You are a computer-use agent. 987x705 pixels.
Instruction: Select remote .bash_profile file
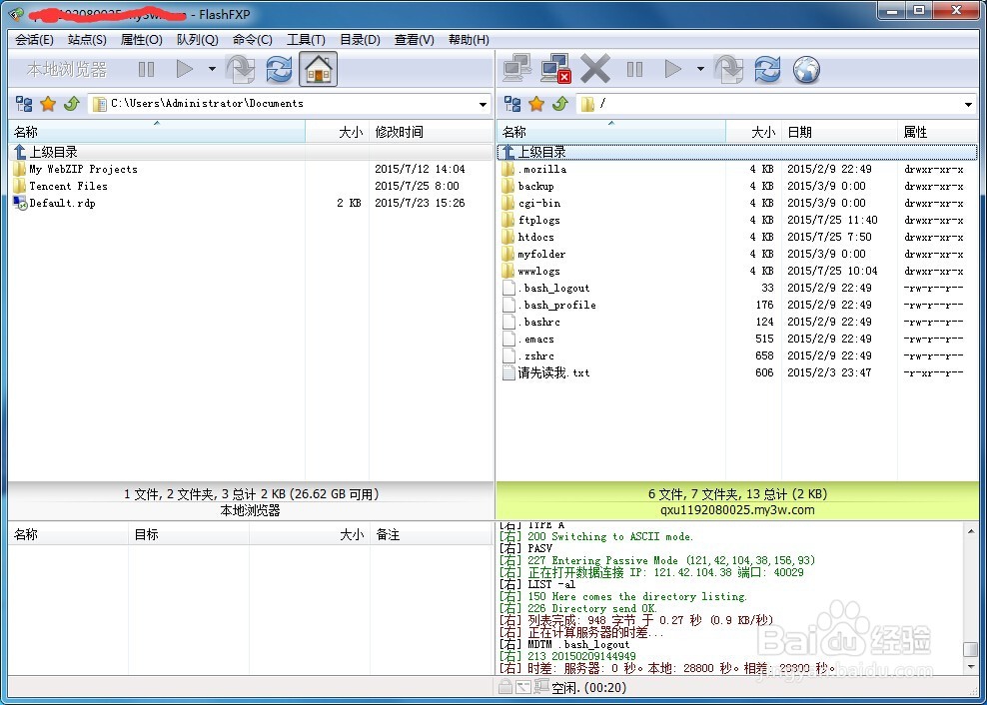click(549, 305)
